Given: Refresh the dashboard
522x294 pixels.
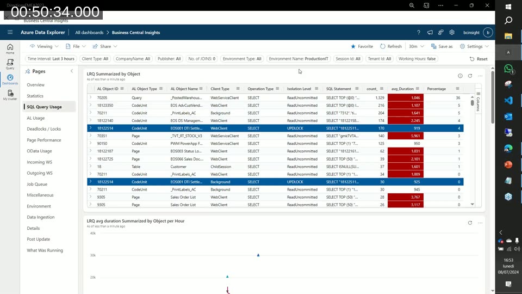Looking at the screenshot, I should point(391,46).
